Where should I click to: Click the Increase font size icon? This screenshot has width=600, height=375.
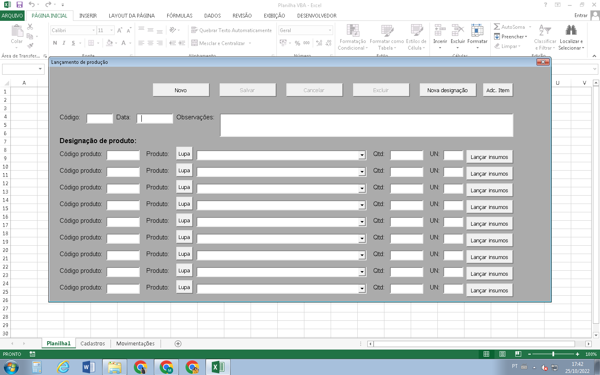pyautogui.click(x=120, y=30)
